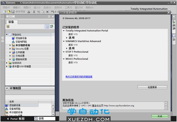Image resolution: width=177 pixels, height=122 pixels.
Task: Click the Undo arrow icon
Action: [x=53, y=12]
